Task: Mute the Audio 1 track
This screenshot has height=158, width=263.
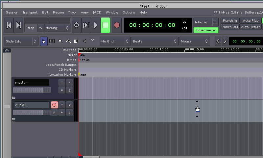Action: click(x=62, y=105)
